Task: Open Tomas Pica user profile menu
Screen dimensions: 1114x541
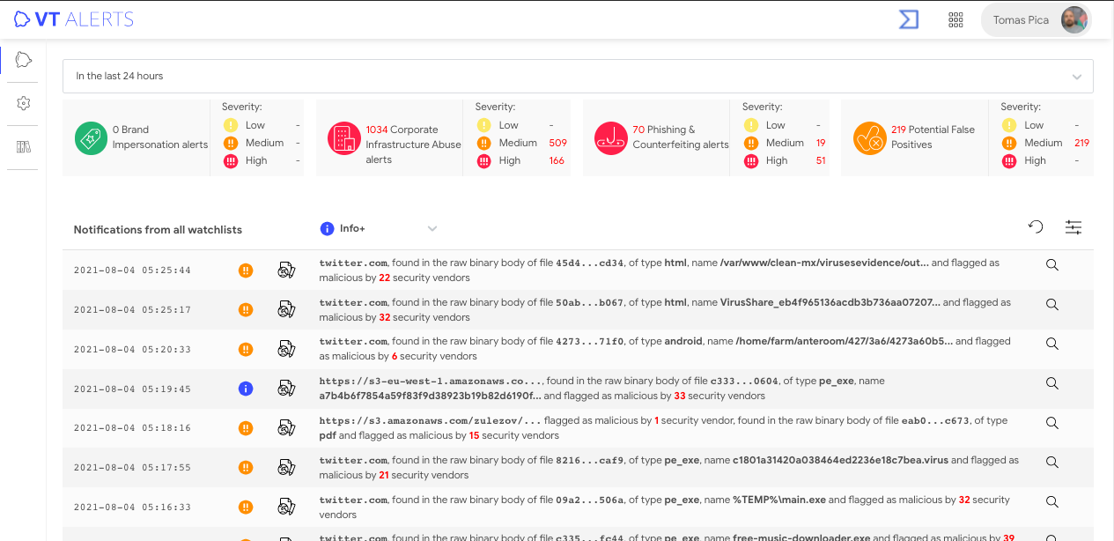Action: (x=1037, y=19)
